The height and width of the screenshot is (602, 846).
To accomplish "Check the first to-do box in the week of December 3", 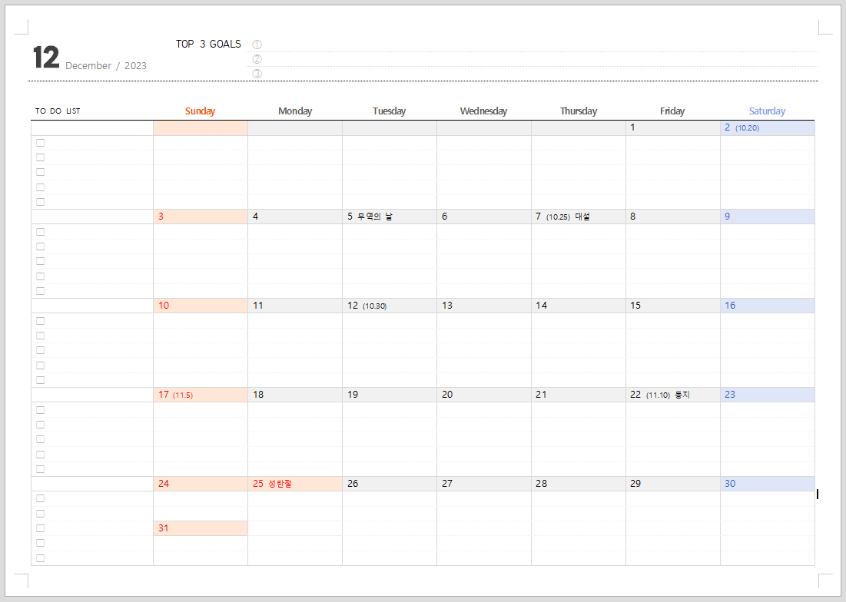I will [x=41, y=232].
